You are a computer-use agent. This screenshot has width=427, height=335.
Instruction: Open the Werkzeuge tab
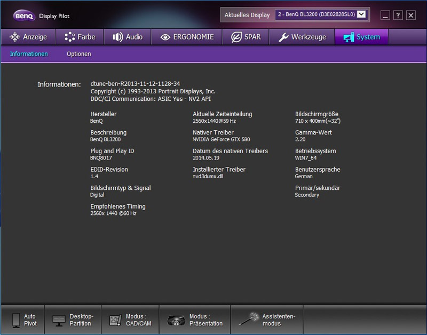tap(302, 37)
